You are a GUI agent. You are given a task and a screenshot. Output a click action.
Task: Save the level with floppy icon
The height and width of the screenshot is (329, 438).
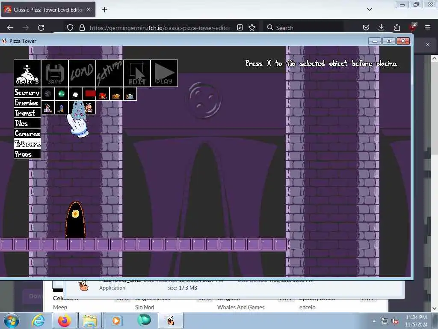tap(55, 73)
